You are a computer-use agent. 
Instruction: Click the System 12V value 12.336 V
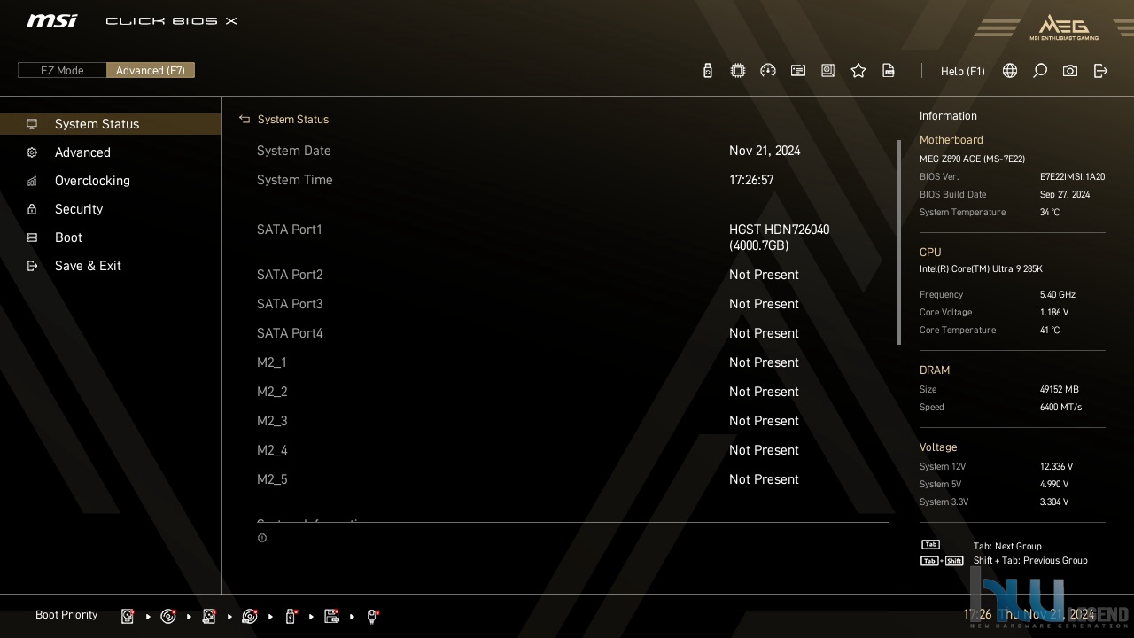[1056, 467]
